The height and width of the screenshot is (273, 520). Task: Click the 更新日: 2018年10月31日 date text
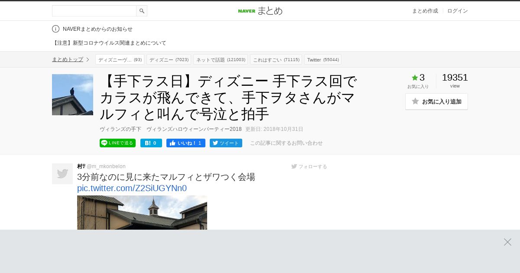274,129
